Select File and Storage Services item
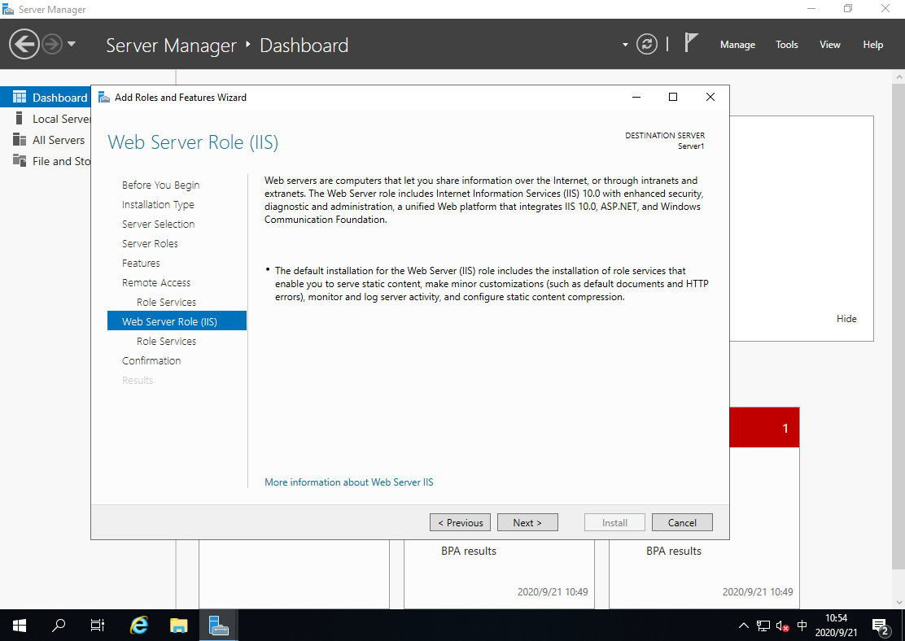This screenshot has height=641, width=905. coord(46,161)
